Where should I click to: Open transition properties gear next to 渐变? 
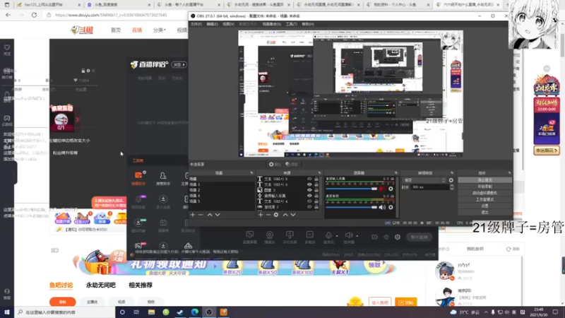[x=451, y=180]
